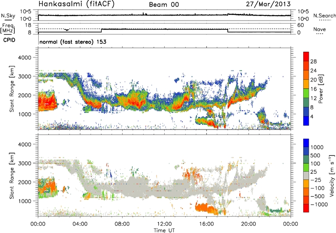336x233 pixels.
Task: Click the "12:00" time tick label
Action: pos(164,224)
